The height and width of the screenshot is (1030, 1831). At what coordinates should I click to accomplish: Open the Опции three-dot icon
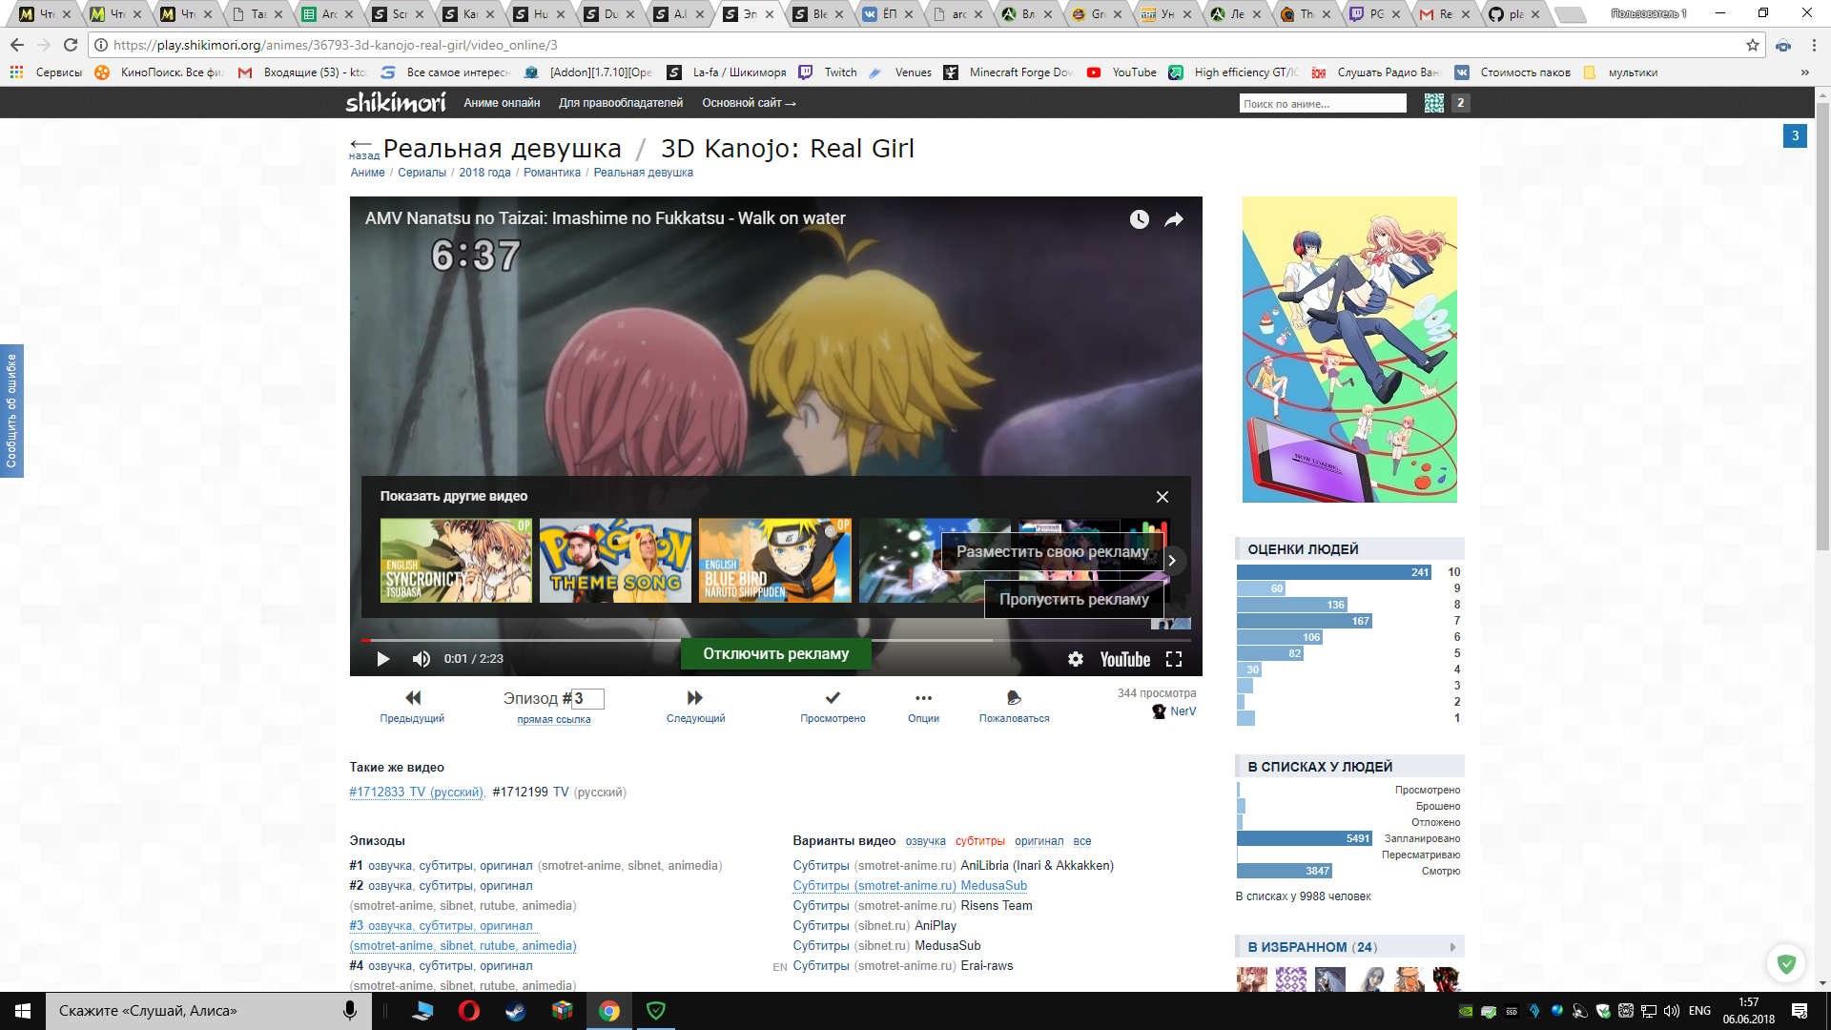click(x=920, y=699)
